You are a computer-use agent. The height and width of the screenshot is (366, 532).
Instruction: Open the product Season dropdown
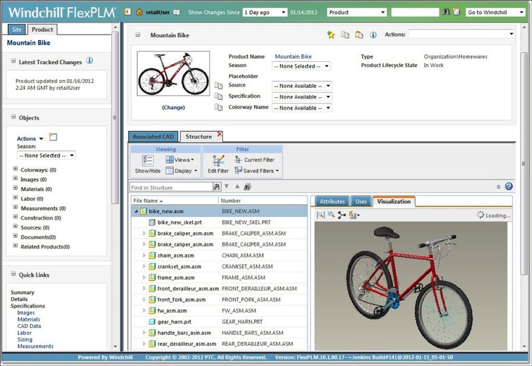pos(301,66)
